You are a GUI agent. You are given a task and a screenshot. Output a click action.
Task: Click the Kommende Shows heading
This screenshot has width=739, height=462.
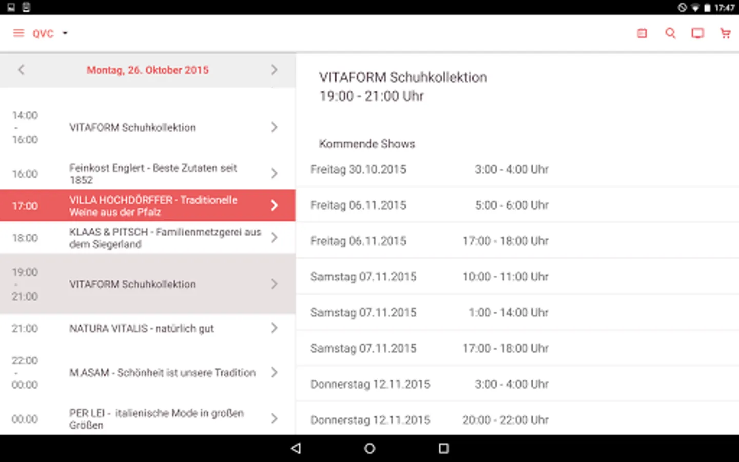coord(367,144)
